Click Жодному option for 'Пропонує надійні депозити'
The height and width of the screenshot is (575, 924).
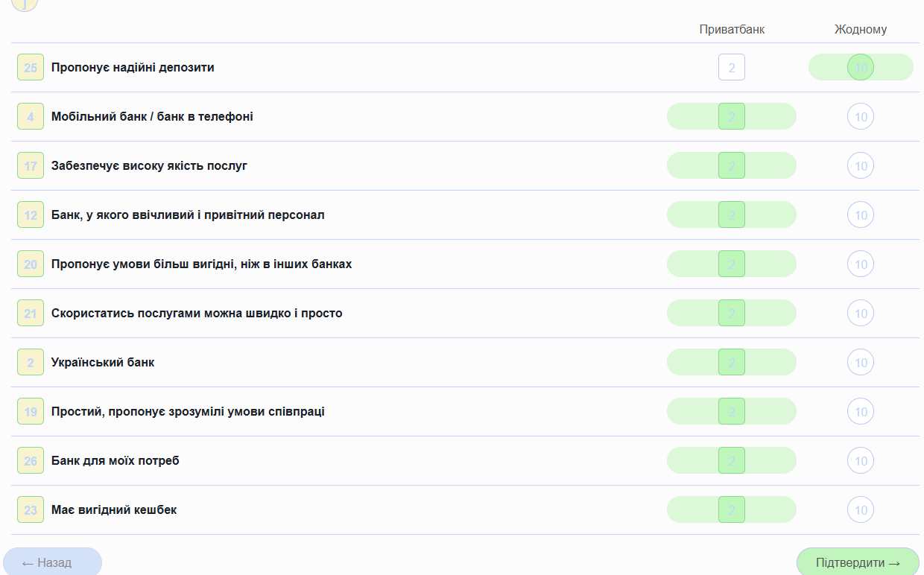[x=861, y=67]
